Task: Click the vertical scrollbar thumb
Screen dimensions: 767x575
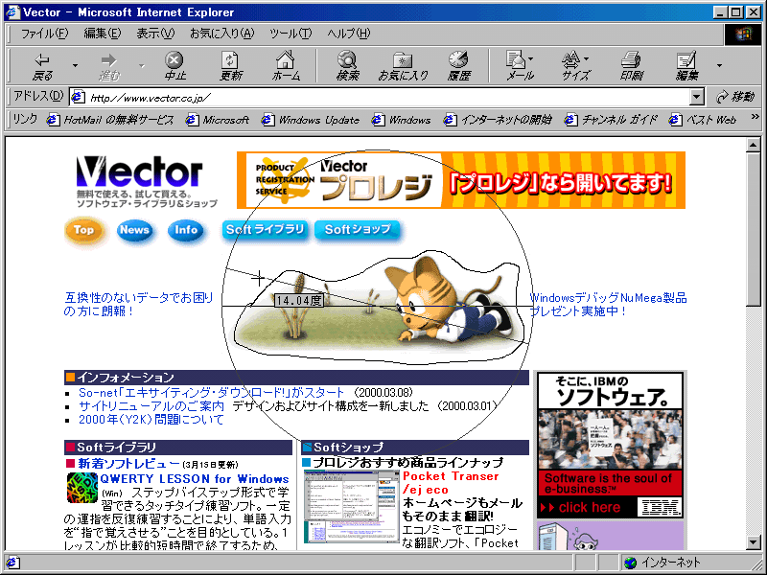Action: click(753, 229)
